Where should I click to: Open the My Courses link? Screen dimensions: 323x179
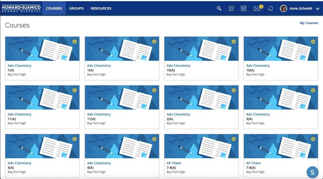click(309, 23)
